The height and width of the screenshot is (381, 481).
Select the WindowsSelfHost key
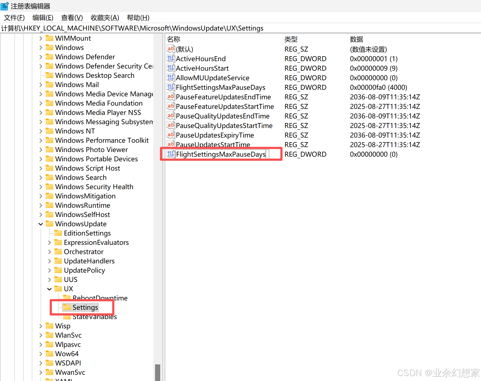82,215
